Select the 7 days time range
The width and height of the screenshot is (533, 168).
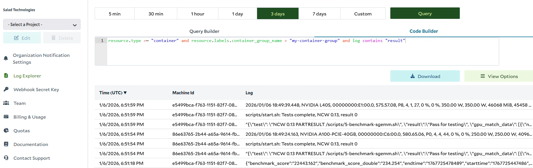point(319,14)
